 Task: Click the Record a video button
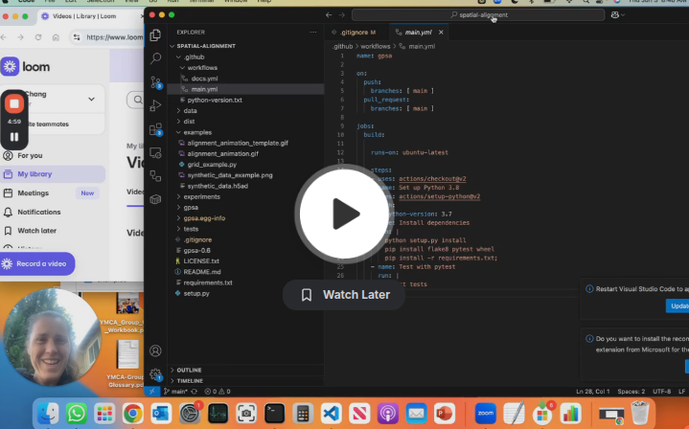(x=37, y=264)
